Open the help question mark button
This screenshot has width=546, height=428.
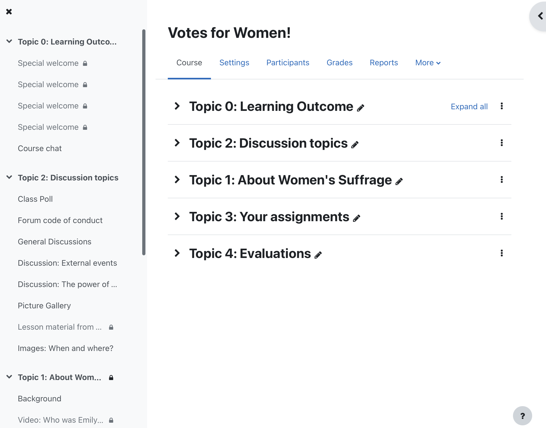[x=523, y=416]
